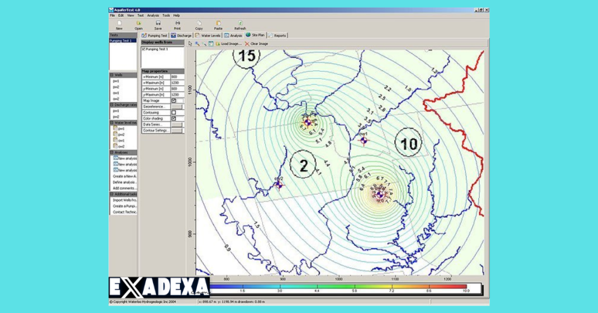Select the zoom in magnifier tool
Viewport: 598px width, 313px height.
click(x=197, y=44)
